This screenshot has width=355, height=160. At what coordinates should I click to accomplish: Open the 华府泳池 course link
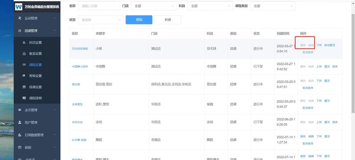coord(77,122)
